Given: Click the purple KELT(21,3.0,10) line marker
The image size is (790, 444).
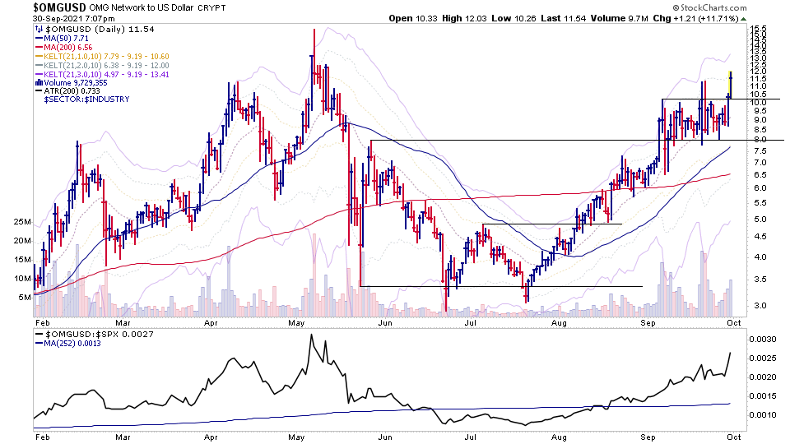Looking at the screenshot, I should point(39,75).
